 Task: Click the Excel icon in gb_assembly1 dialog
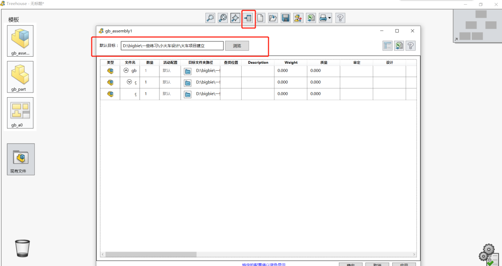click(x=399, y=46)
